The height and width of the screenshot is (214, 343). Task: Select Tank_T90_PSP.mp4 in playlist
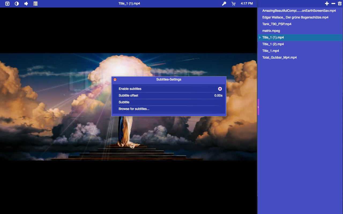click(300, 24)
